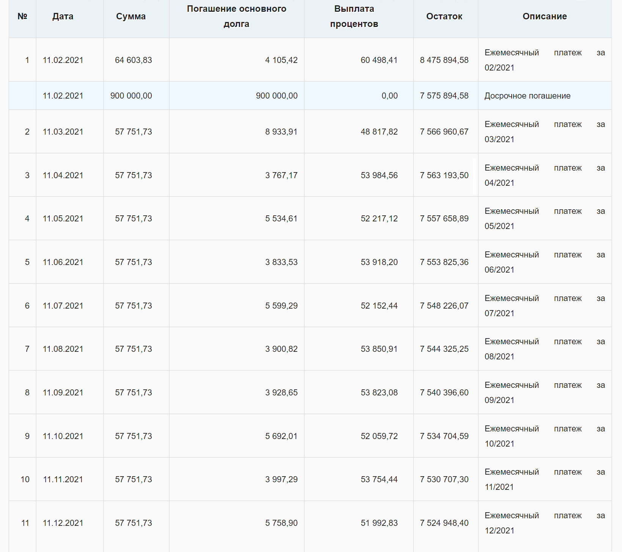Select principal value 5 599,29
The height and width of the screenshot is (552, 622).
pos(281,306)
